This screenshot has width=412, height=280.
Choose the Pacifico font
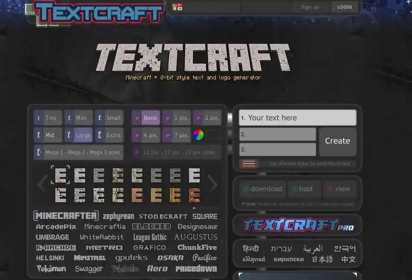[x=205, y=258]
